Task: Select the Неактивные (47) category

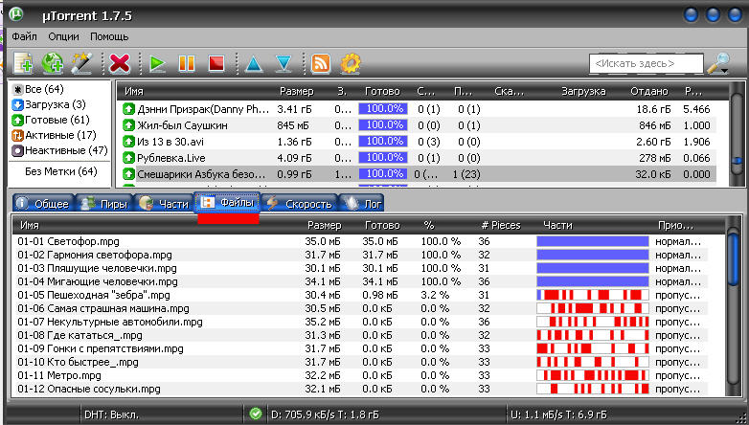Action: pos(60,150)
